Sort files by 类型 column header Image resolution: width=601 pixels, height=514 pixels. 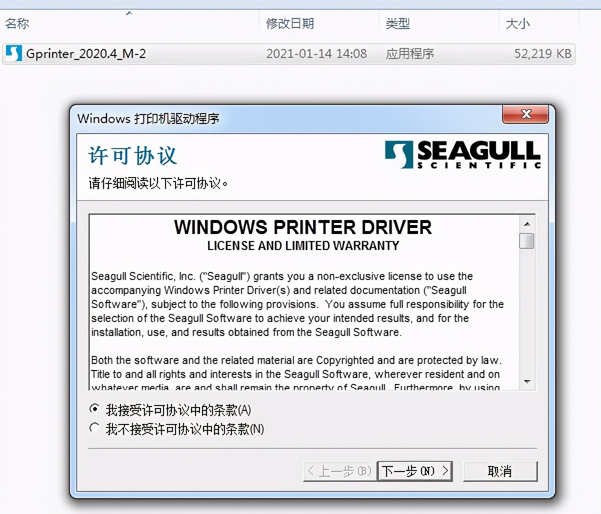439,23
